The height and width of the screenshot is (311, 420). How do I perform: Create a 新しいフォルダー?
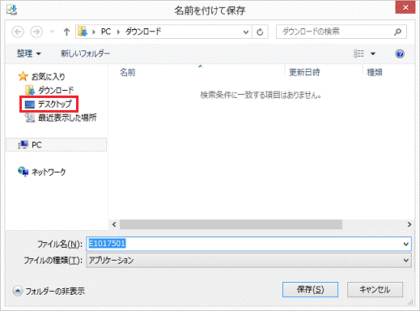pyautogui.click(x=85, y=53)
